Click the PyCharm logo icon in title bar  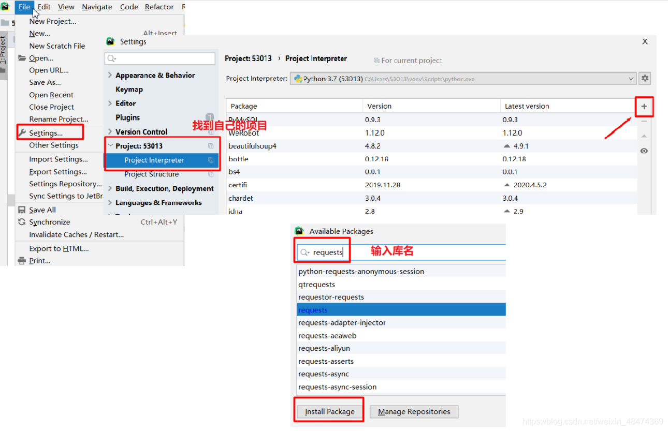6,6
